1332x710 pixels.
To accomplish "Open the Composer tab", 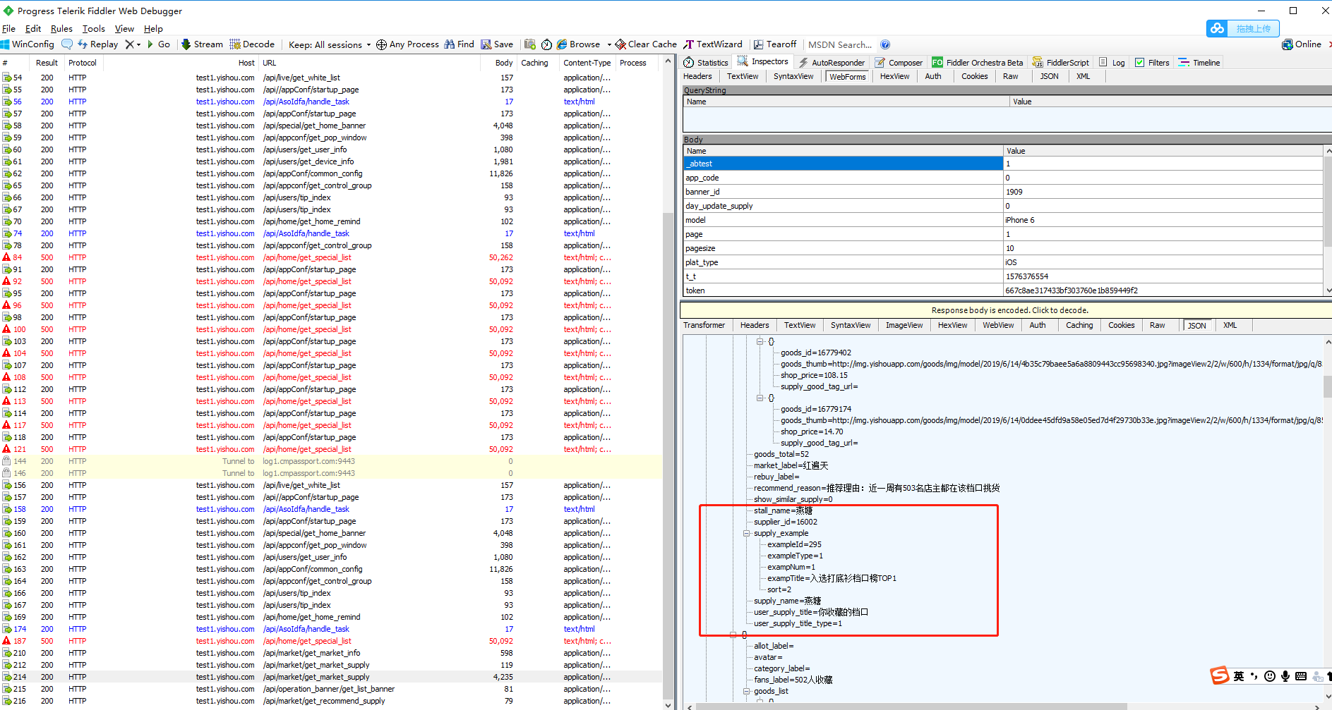I will (899, 63).
